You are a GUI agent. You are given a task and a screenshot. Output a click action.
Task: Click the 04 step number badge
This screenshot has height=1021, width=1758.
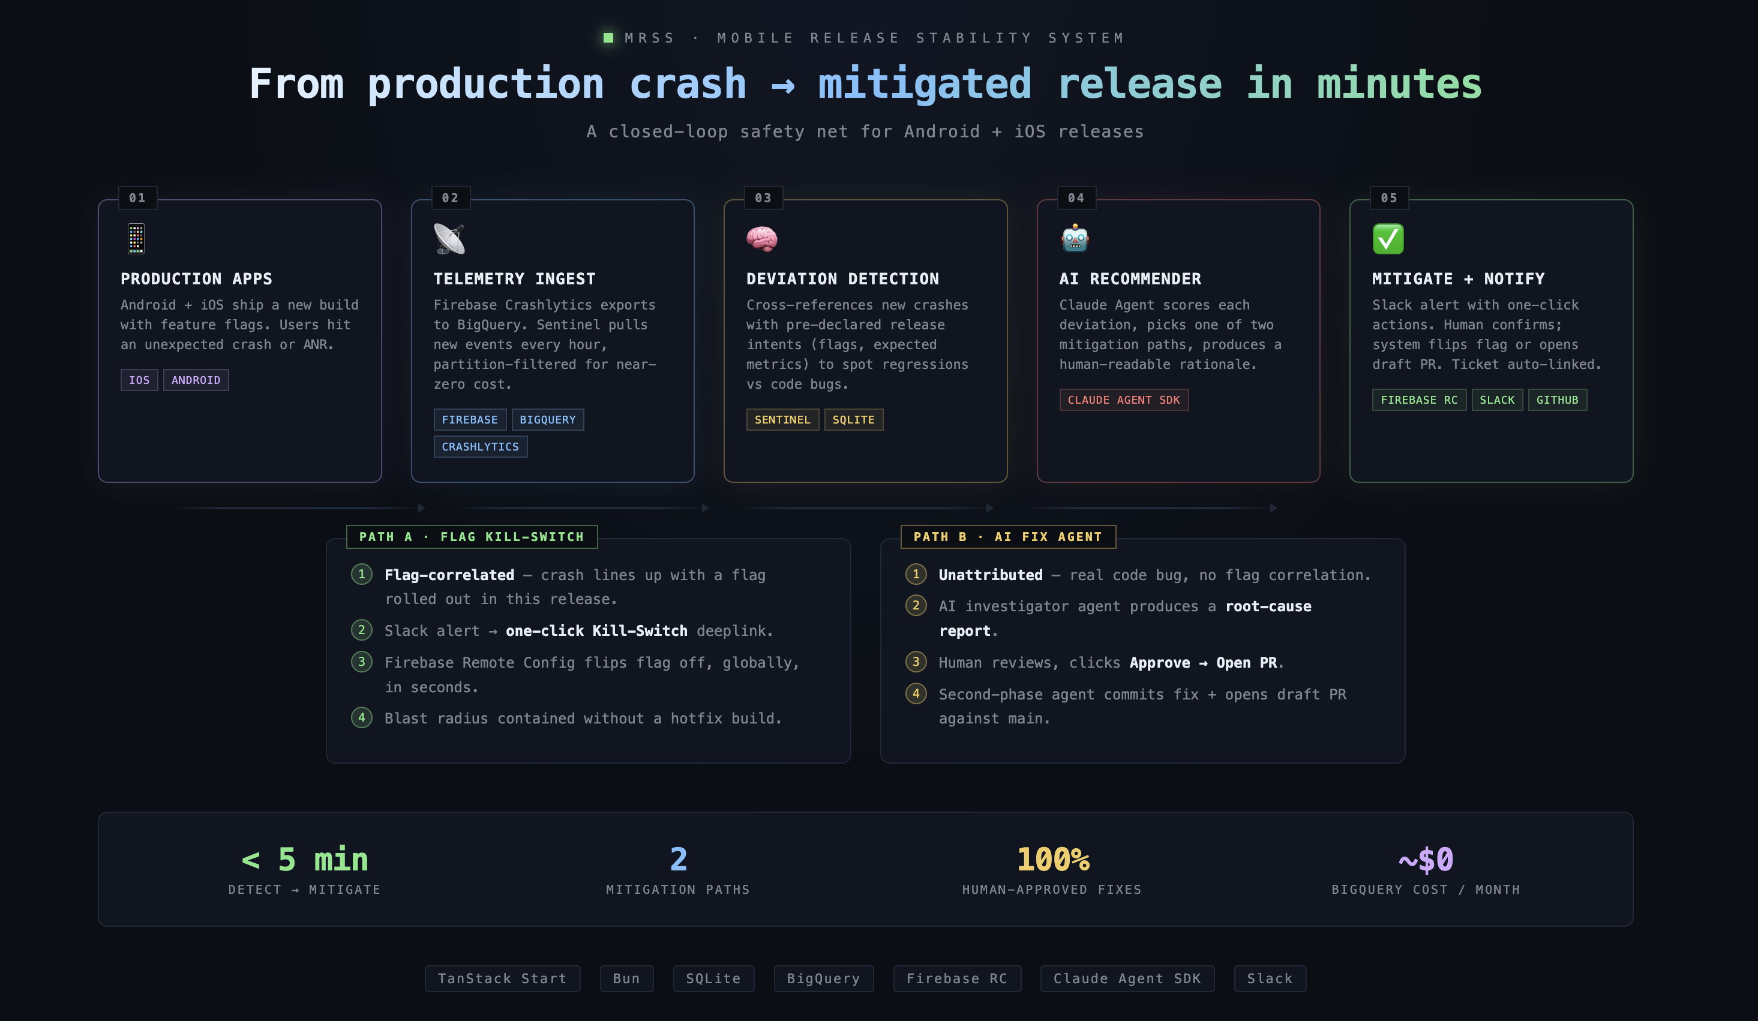tap(1076, 198)
